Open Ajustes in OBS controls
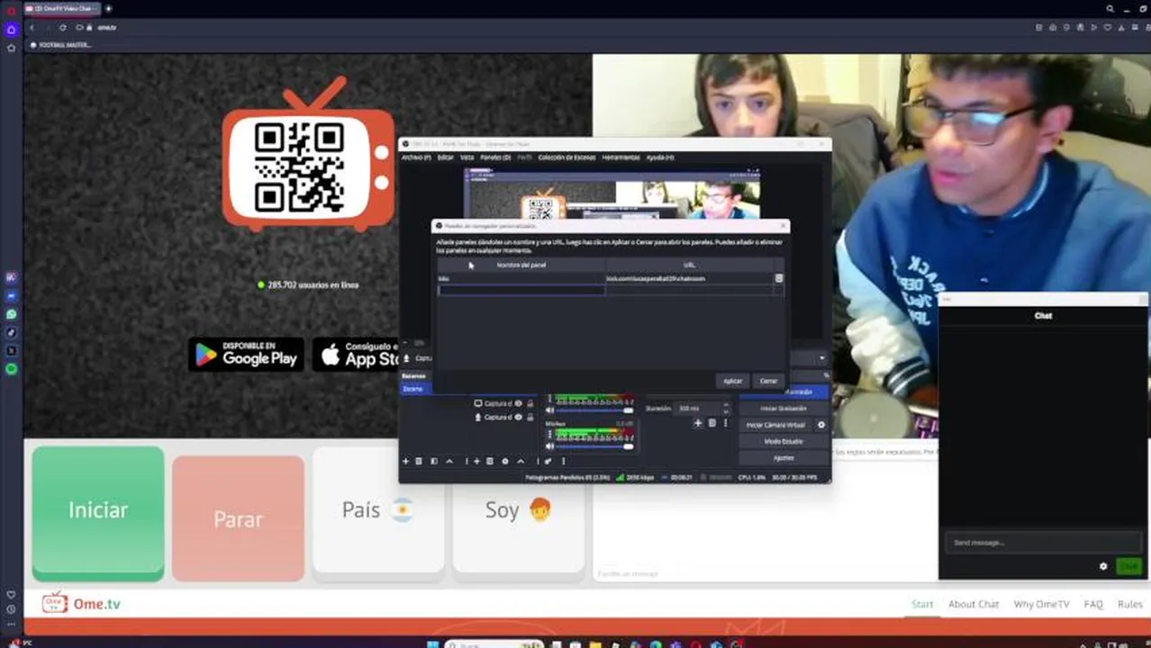This screenshot has width=1151, height=648. point(784,458)
